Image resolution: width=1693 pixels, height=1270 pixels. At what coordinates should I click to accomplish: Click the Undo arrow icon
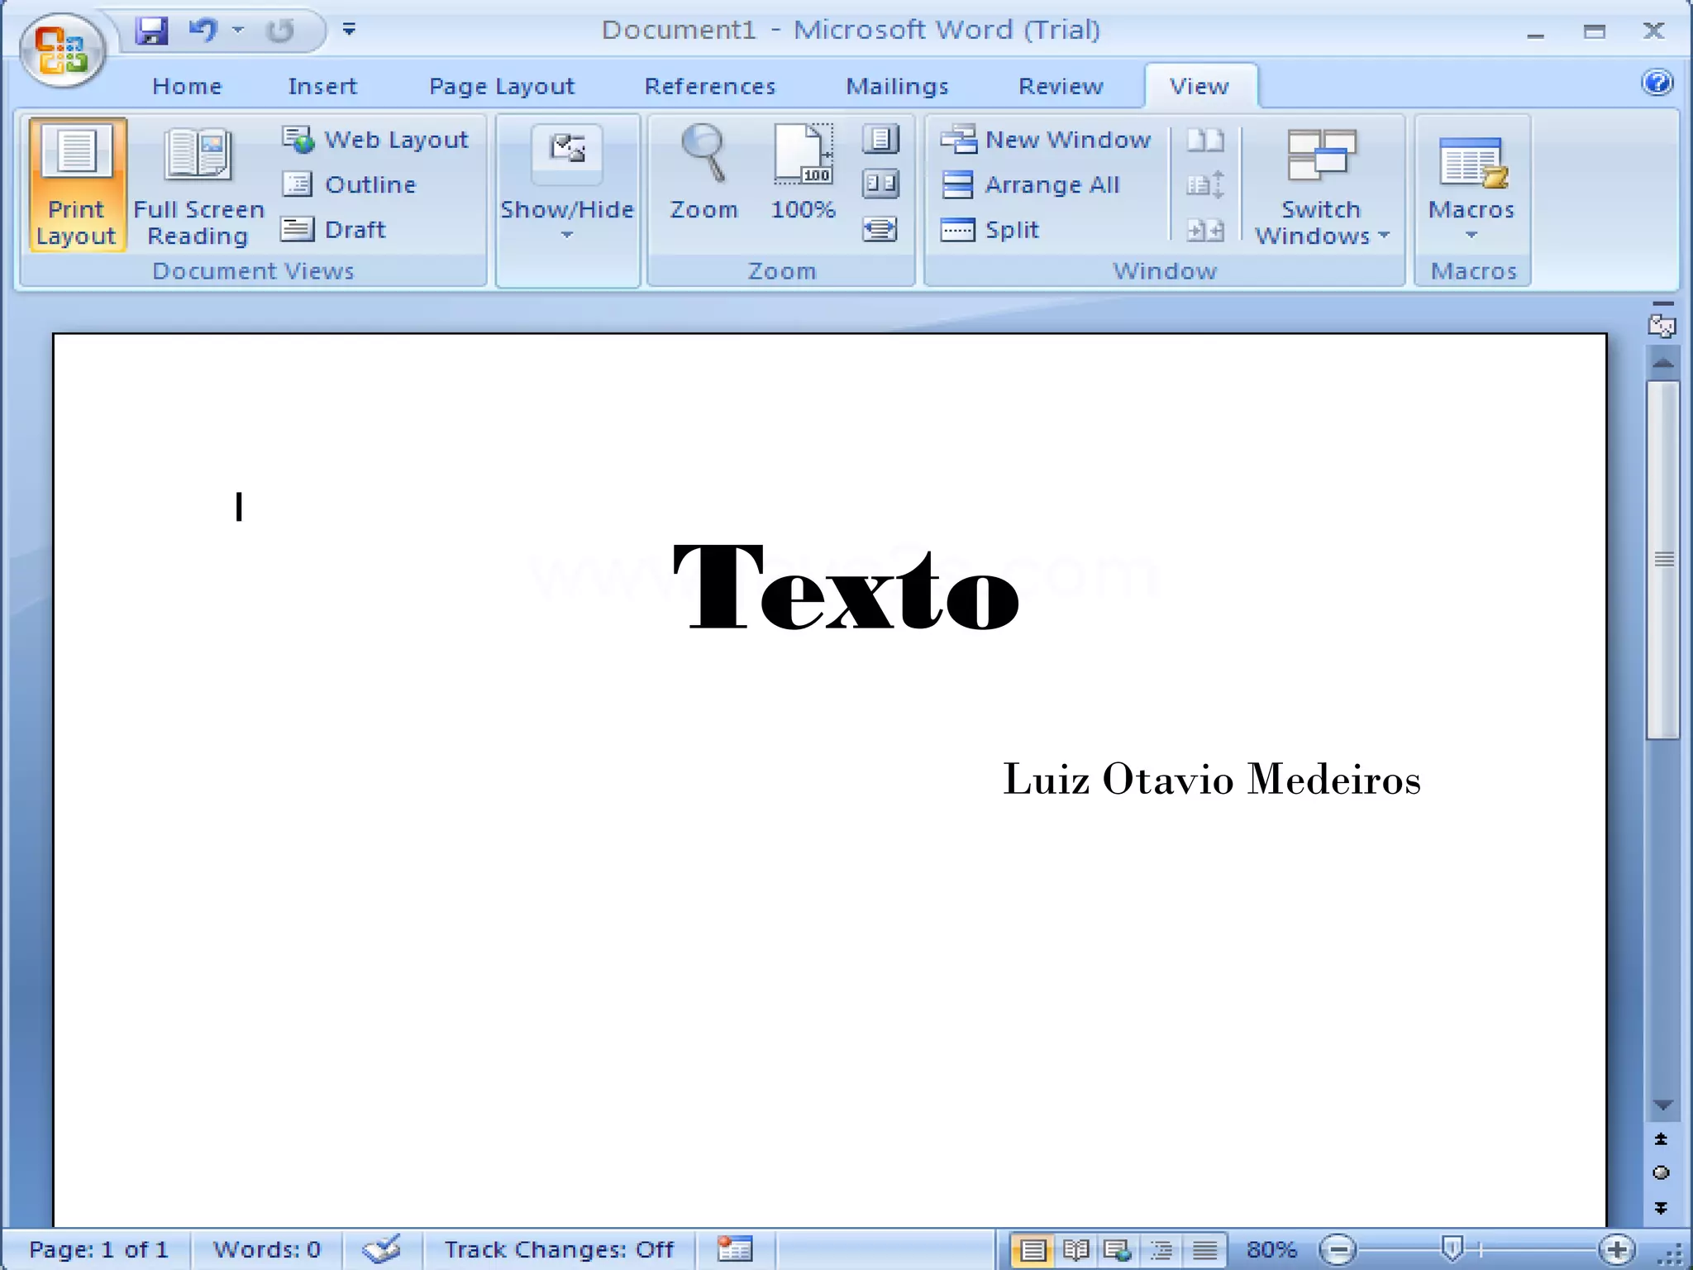(x=202, y=31)
